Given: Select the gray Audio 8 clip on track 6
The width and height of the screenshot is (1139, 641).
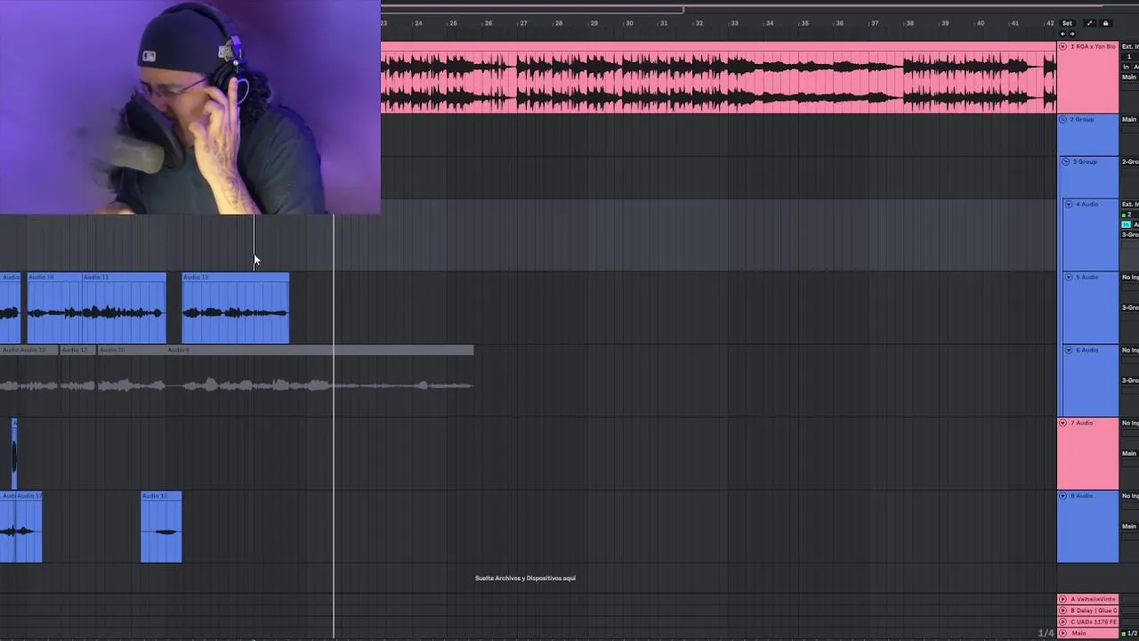Looking at the screenshot, I should 320,351.
